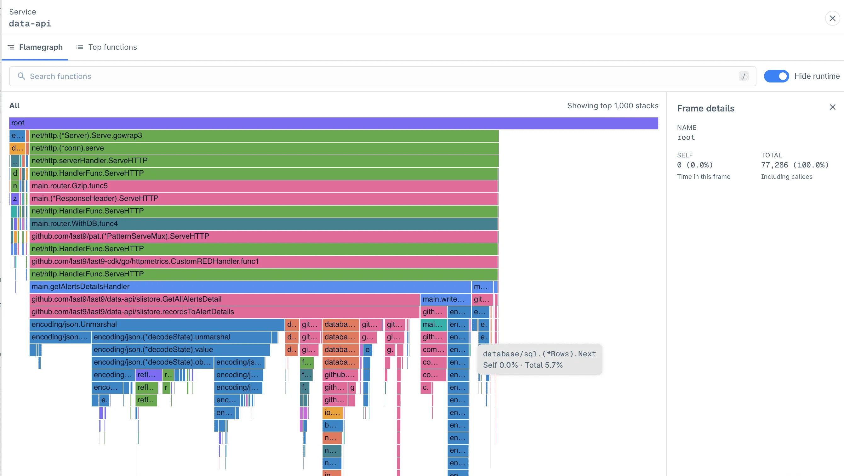Select slistore.GetAllAlertsDetail frame
Screen dimensions: 844x476
pyautogui.click(x=225, y=299)
